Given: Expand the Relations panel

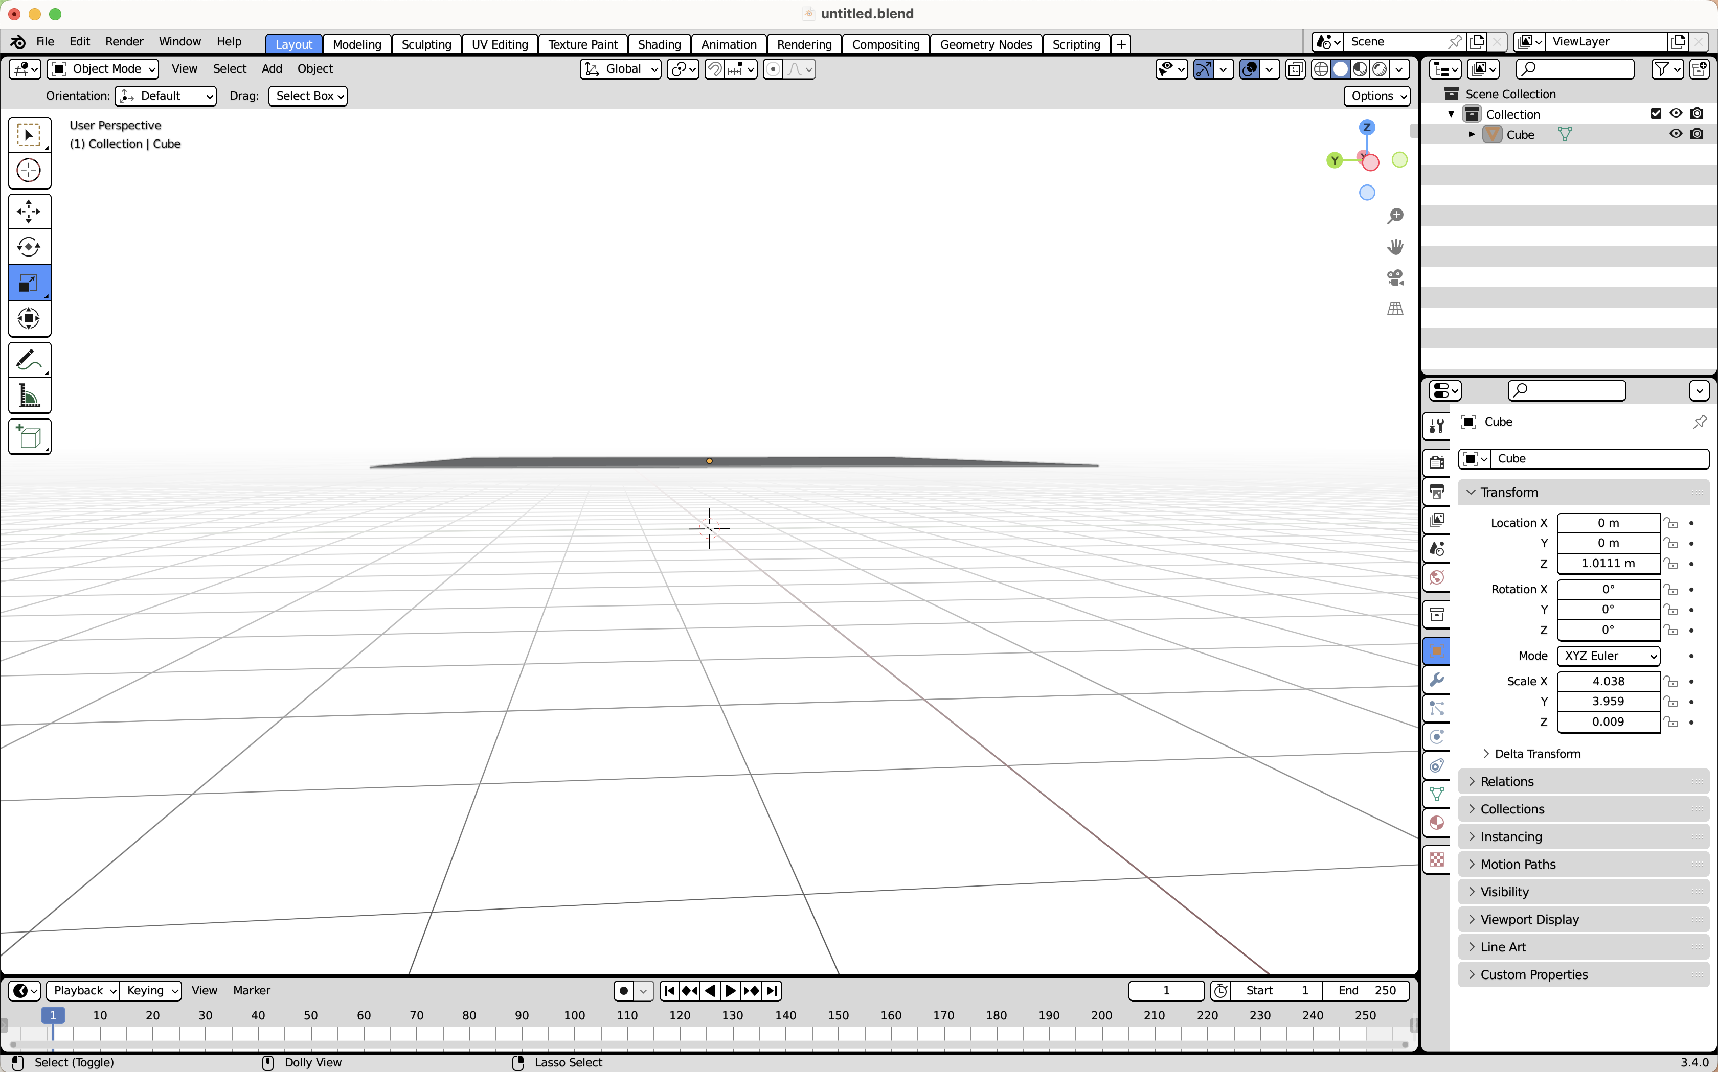Looking at the screenshot, I should (1507, 781).
